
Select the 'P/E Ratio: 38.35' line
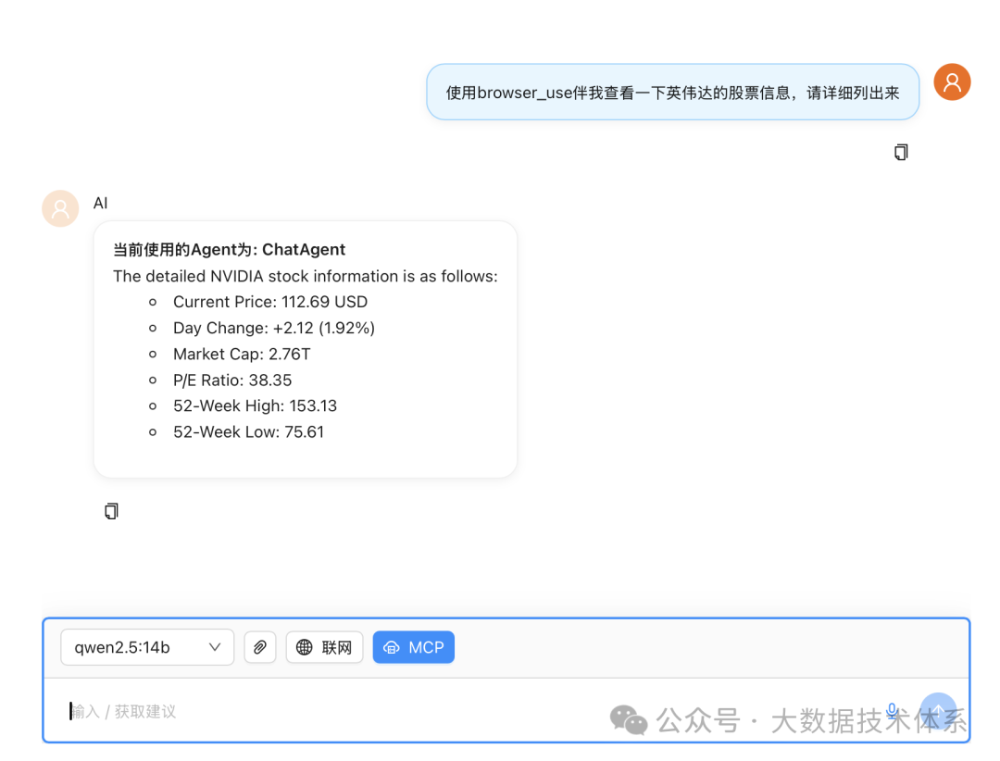click(x=232, y=380)
